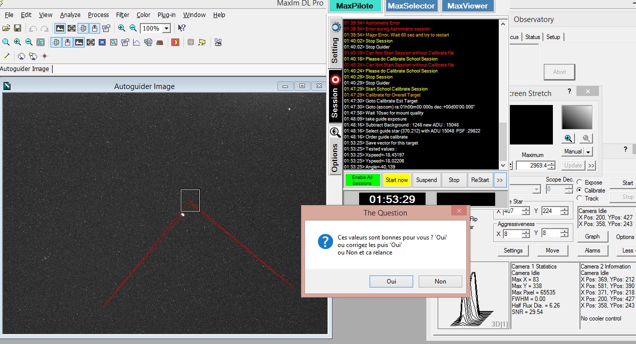Click the dial with folder icon
Screen dimensions: 636x344
[33, 56]
